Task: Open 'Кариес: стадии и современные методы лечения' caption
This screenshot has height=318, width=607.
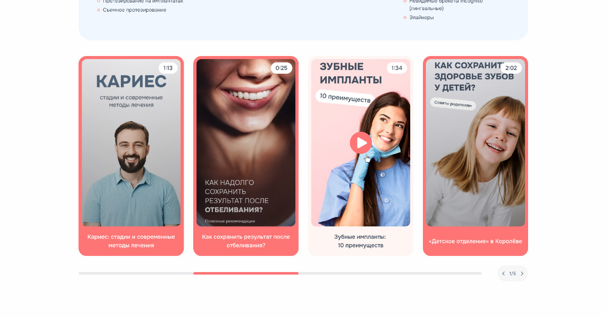Action: (131, 241)
